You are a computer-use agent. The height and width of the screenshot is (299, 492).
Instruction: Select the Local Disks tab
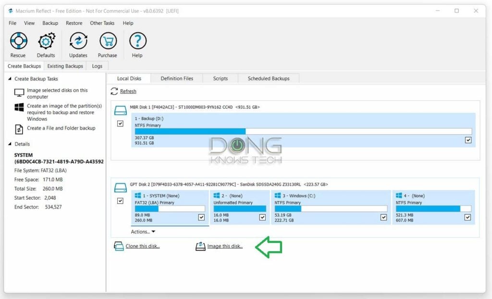(129, 79)
